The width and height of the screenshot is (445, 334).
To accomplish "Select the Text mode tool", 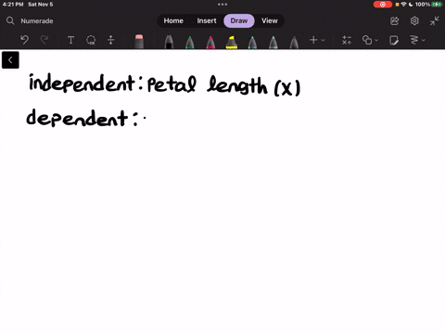I will coord(70,40).
